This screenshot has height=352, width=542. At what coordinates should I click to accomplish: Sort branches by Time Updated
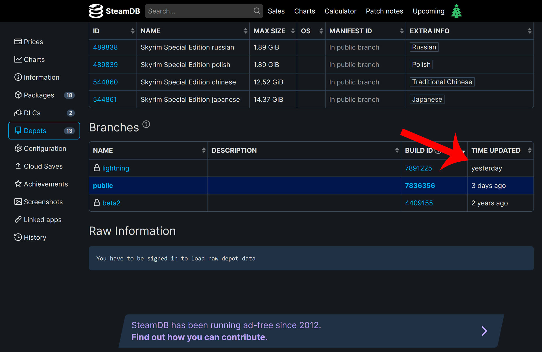(529, 150)
